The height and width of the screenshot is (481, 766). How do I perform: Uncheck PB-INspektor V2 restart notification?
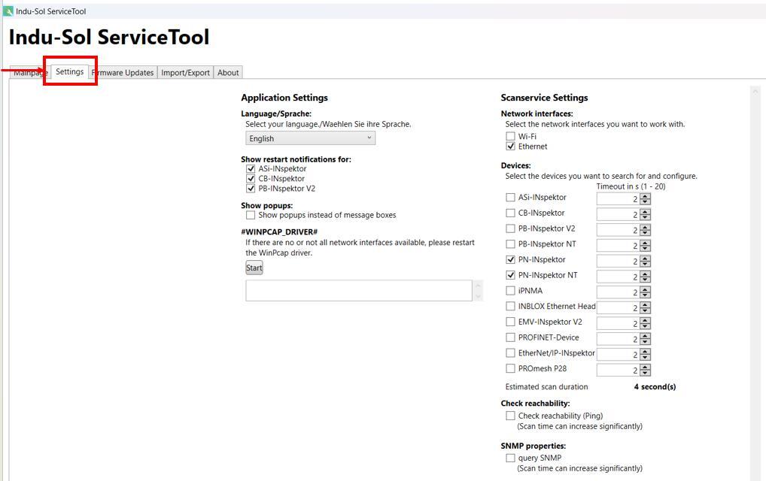pyautogui.click(x=251, y=189)
